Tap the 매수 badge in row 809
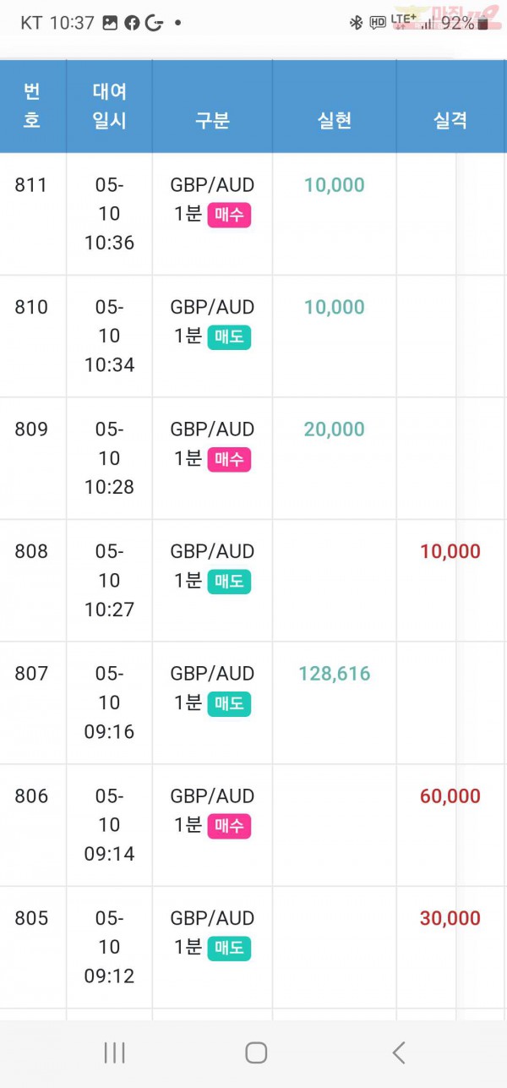The width and height of the screenshot is (507, 1088). pos(229,460)
